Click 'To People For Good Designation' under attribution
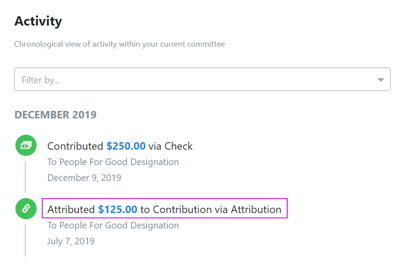This screenshot has width=404, height=265. (x=113, y=225)
